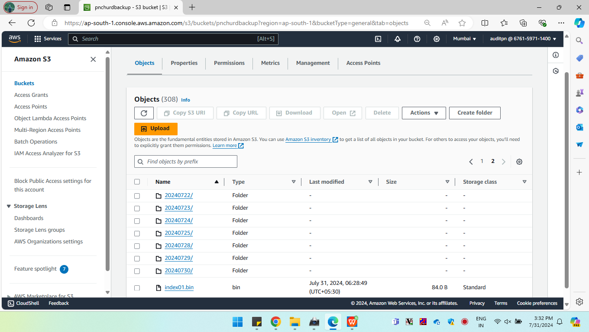Open the index01.bin object link
Image resolution: width=589 pixels, height=332 pixels.
click(179, 287)
